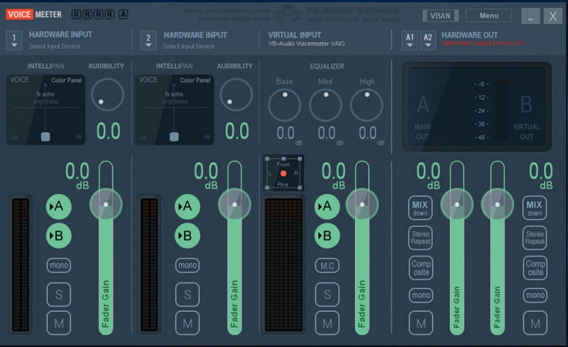Mute output bus A
This screenshot has height=347, width=568.
point(421,323)
